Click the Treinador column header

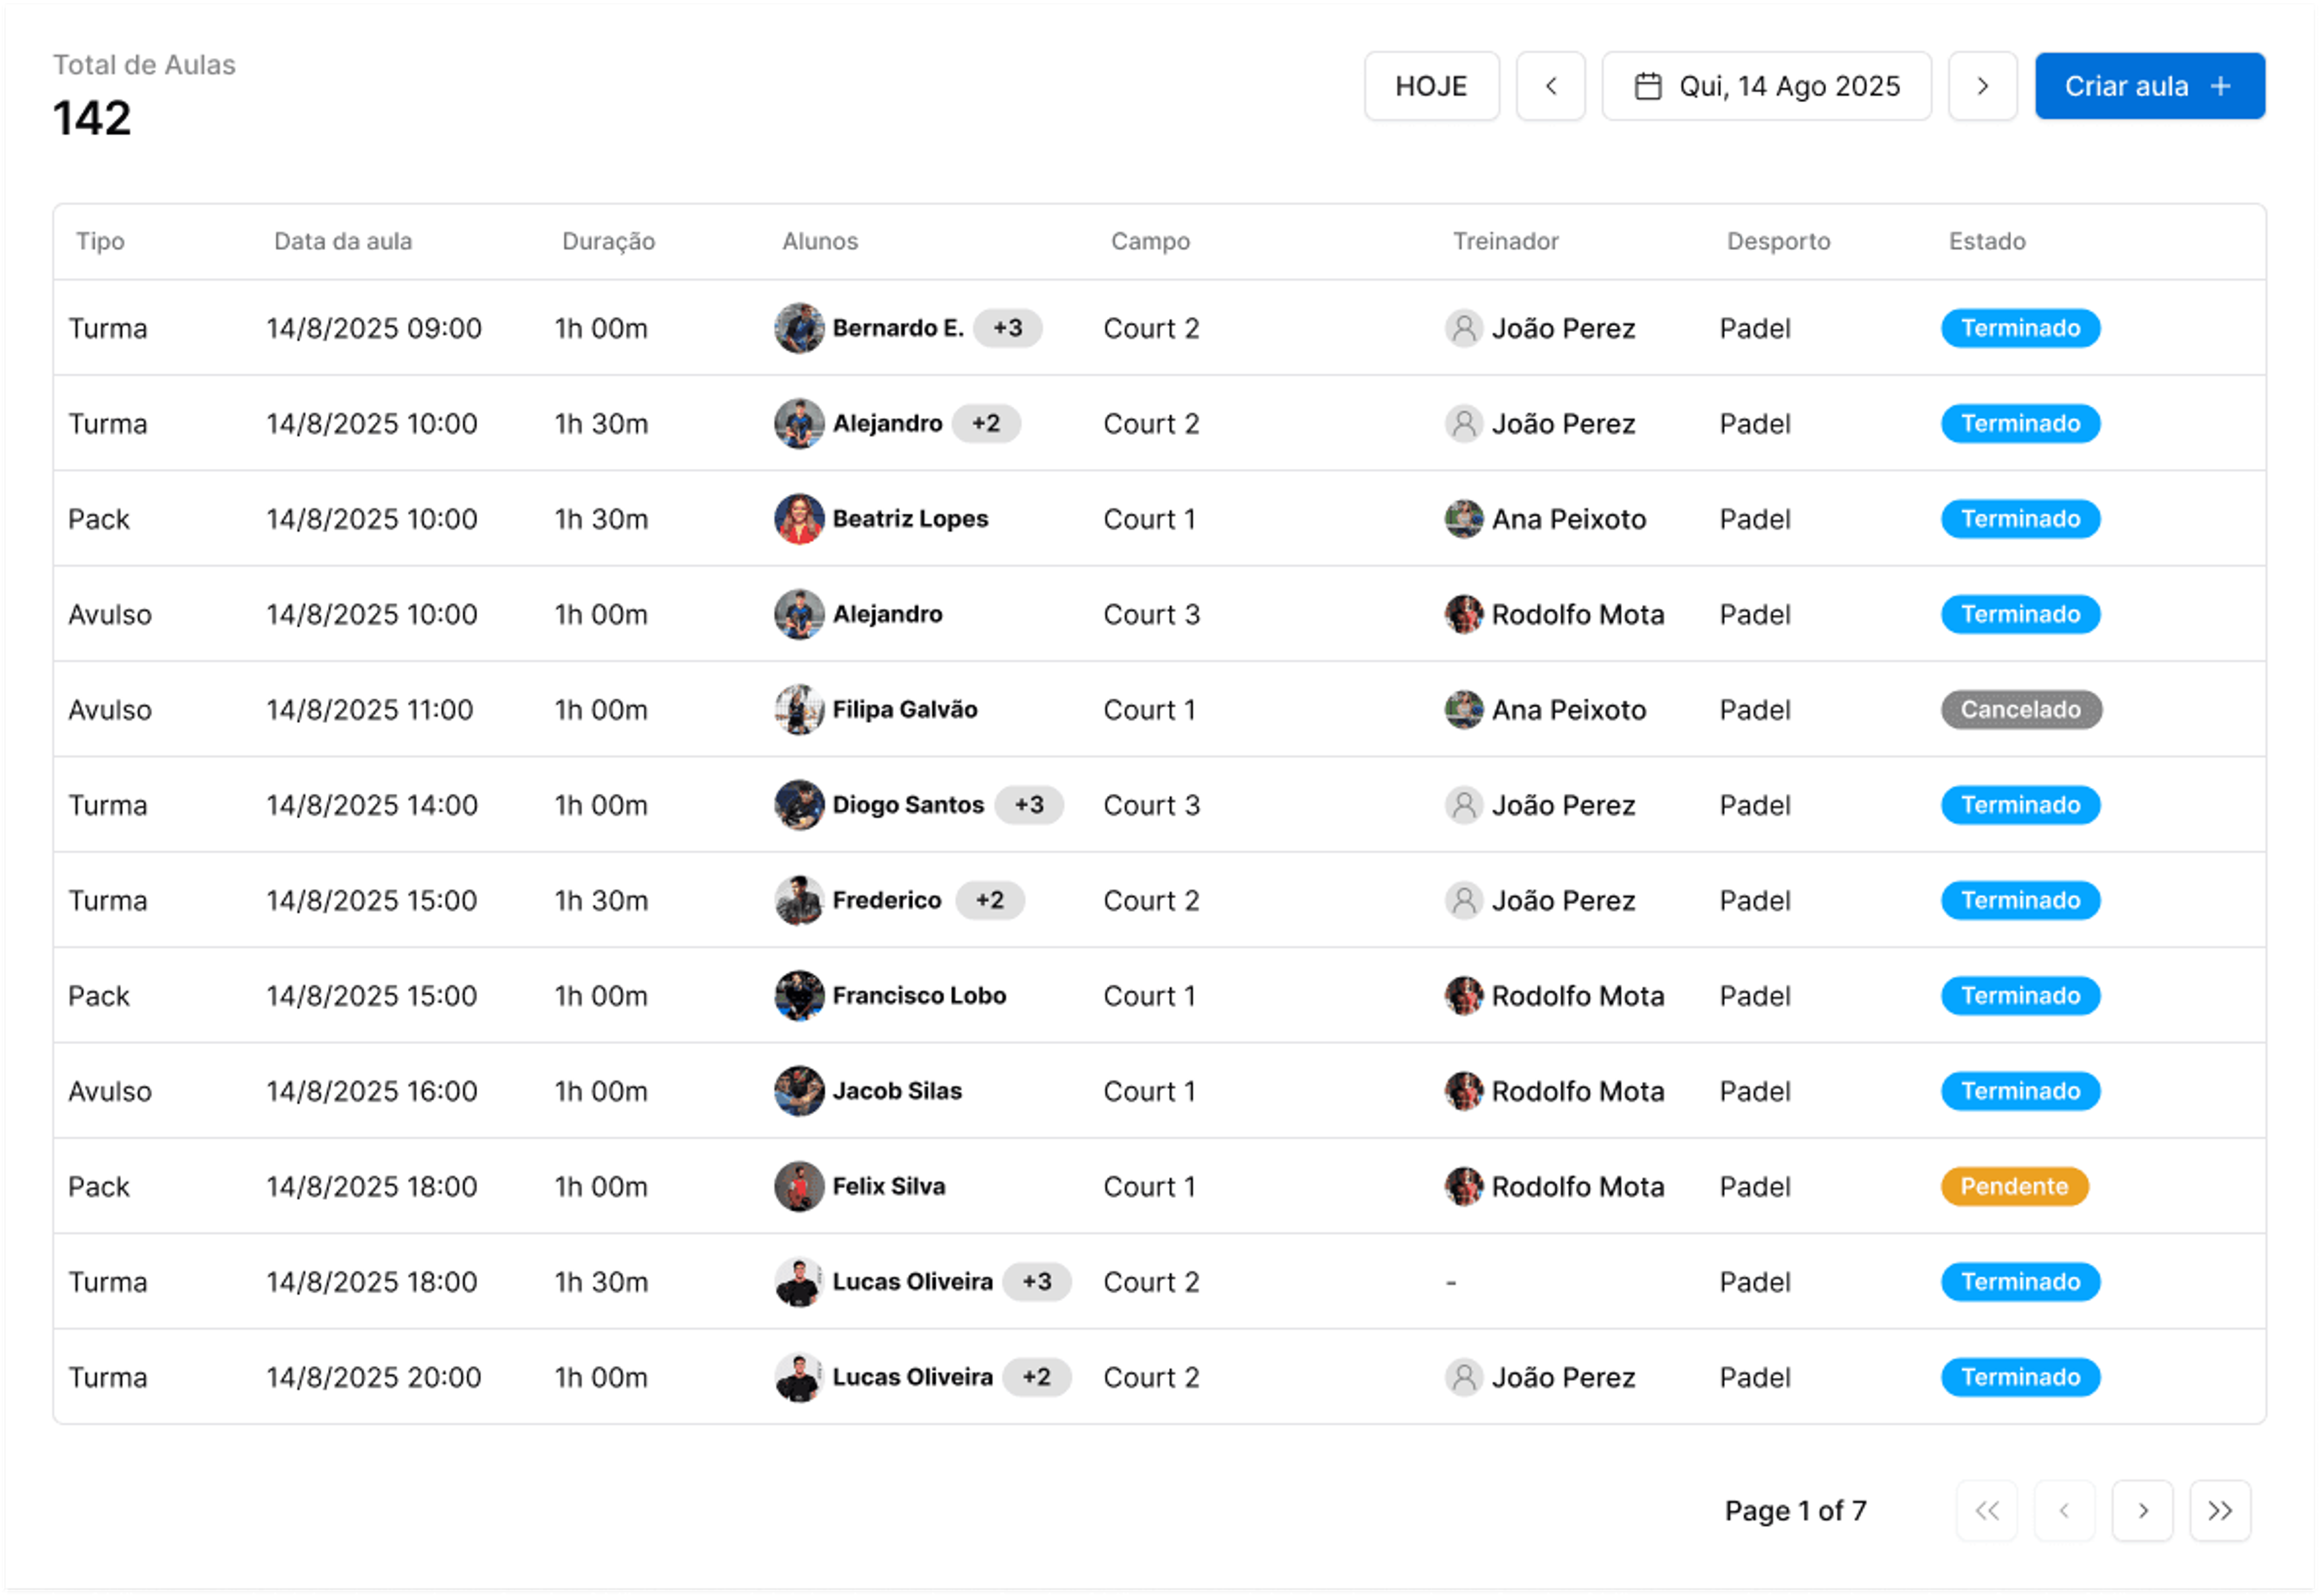[x=1505, y=241]
